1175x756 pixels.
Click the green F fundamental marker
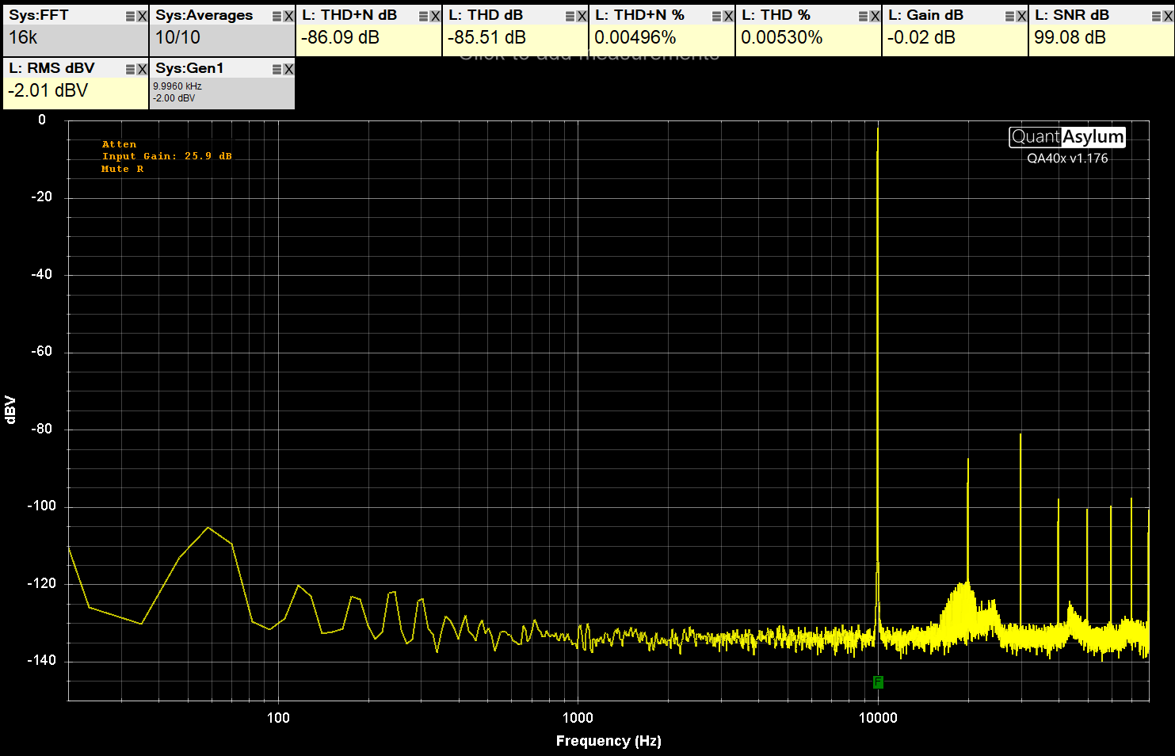[x=878, y=682]
